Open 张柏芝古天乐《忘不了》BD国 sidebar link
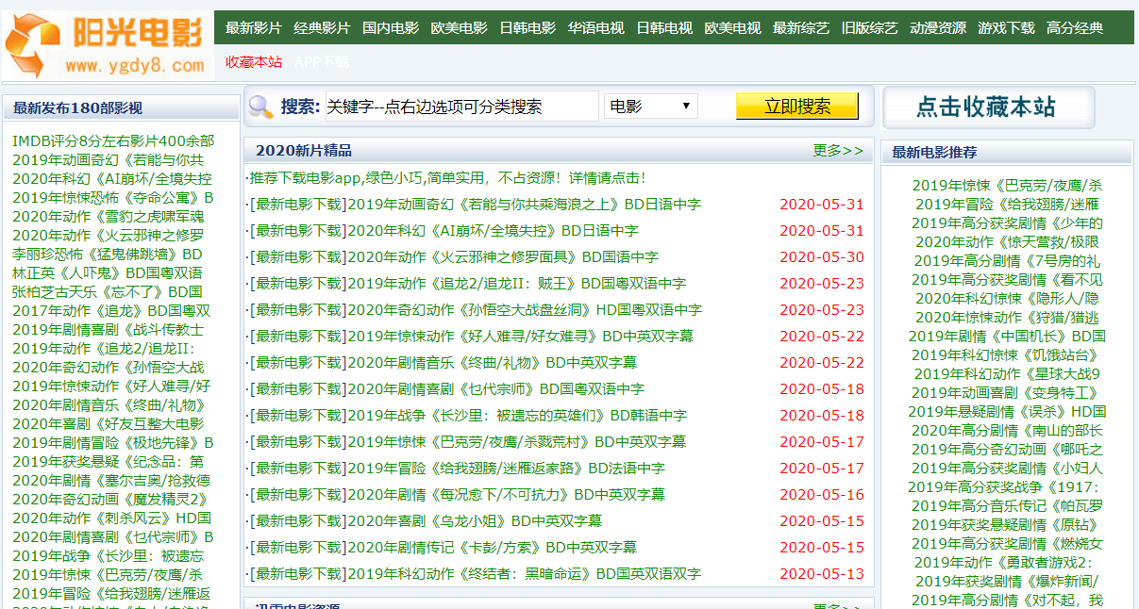 (x=108, y=291)
